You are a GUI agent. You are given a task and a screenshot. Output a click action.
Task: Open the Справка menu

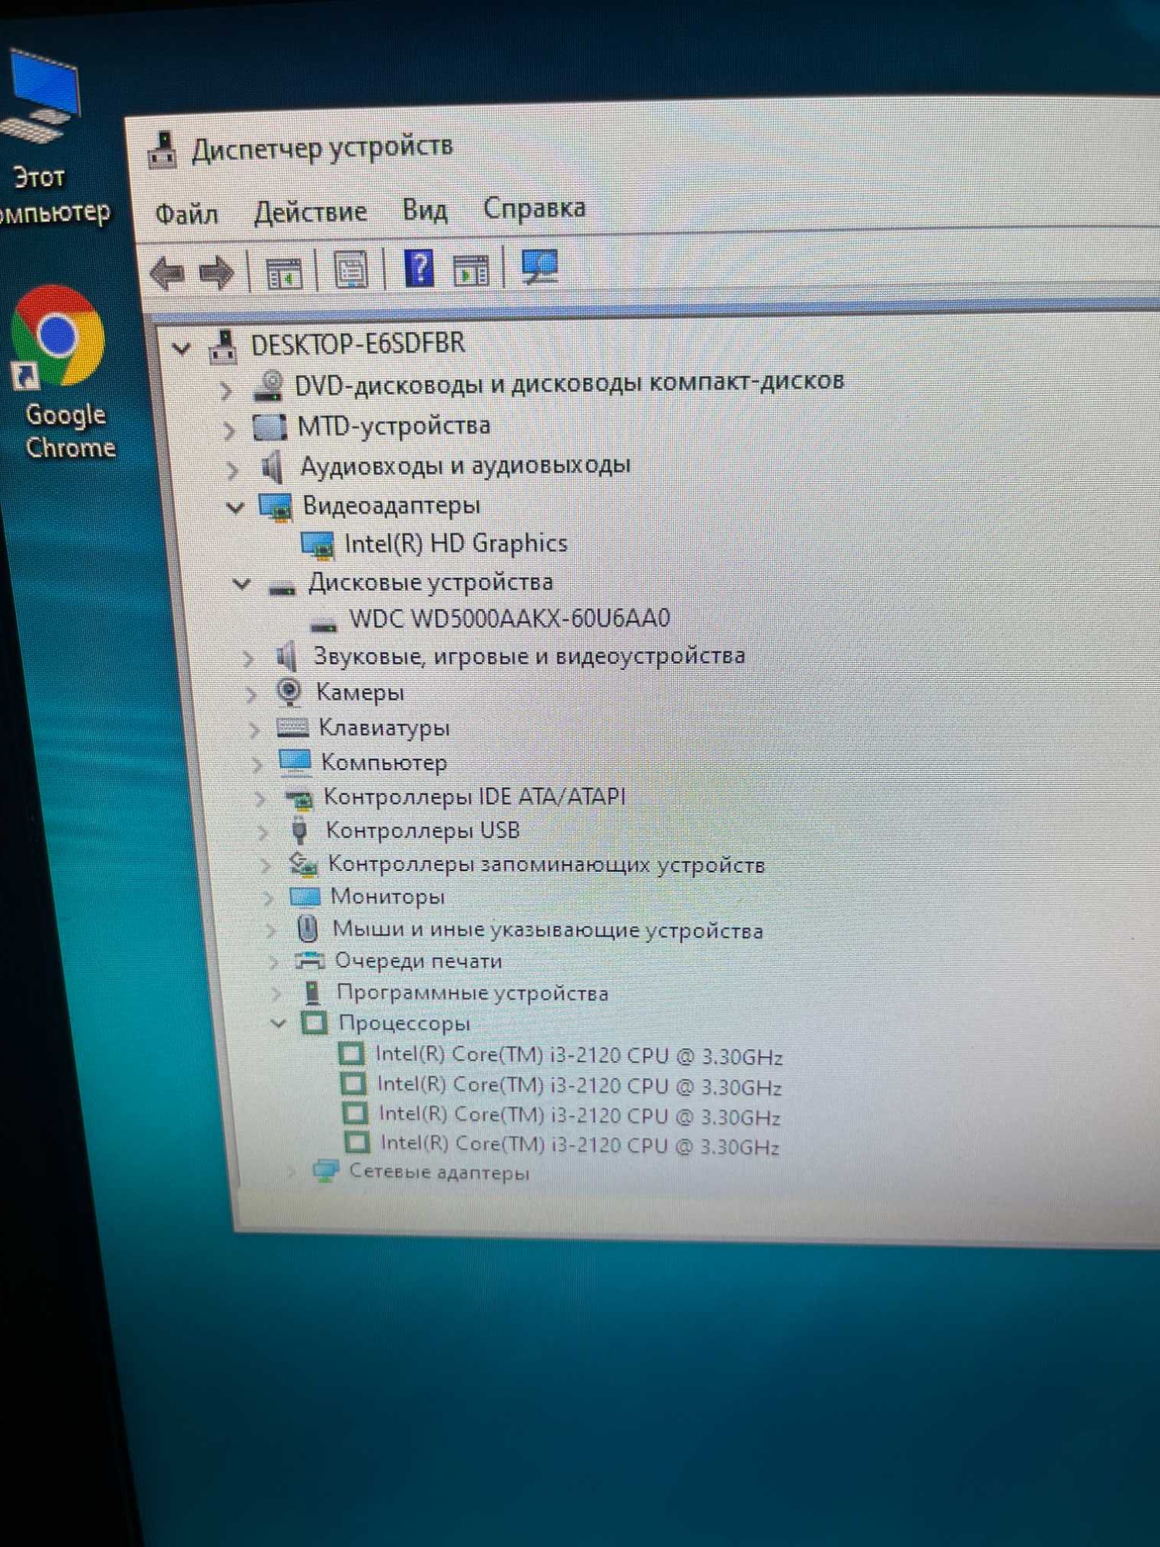click(x=534, y=207)
